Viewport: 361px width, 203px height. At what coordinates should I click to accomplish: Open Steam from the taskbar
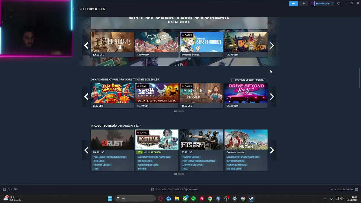tap(251, 198)
